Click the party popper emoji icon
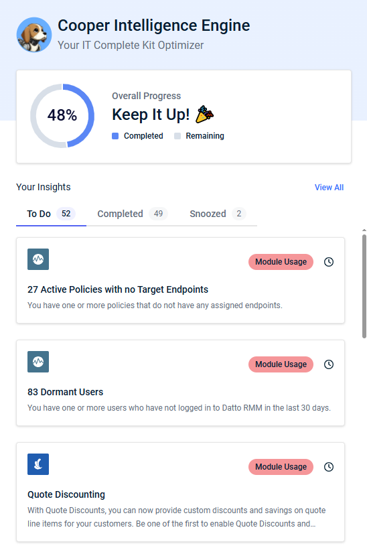The image size is (367, 550). [x=205, y=115]
